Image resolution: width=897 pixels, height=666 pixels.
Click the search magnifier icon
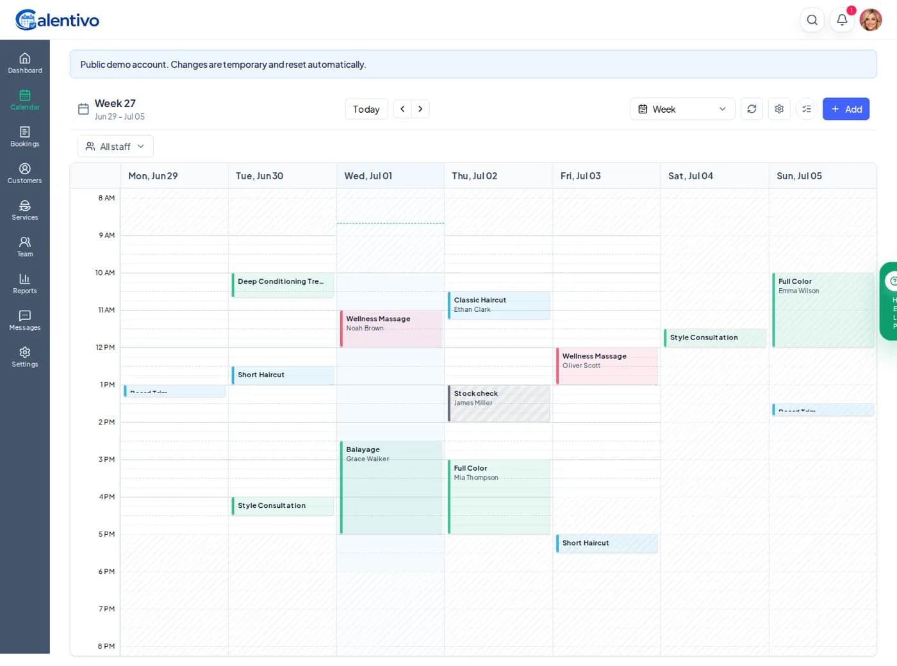[x=812, y=20]
